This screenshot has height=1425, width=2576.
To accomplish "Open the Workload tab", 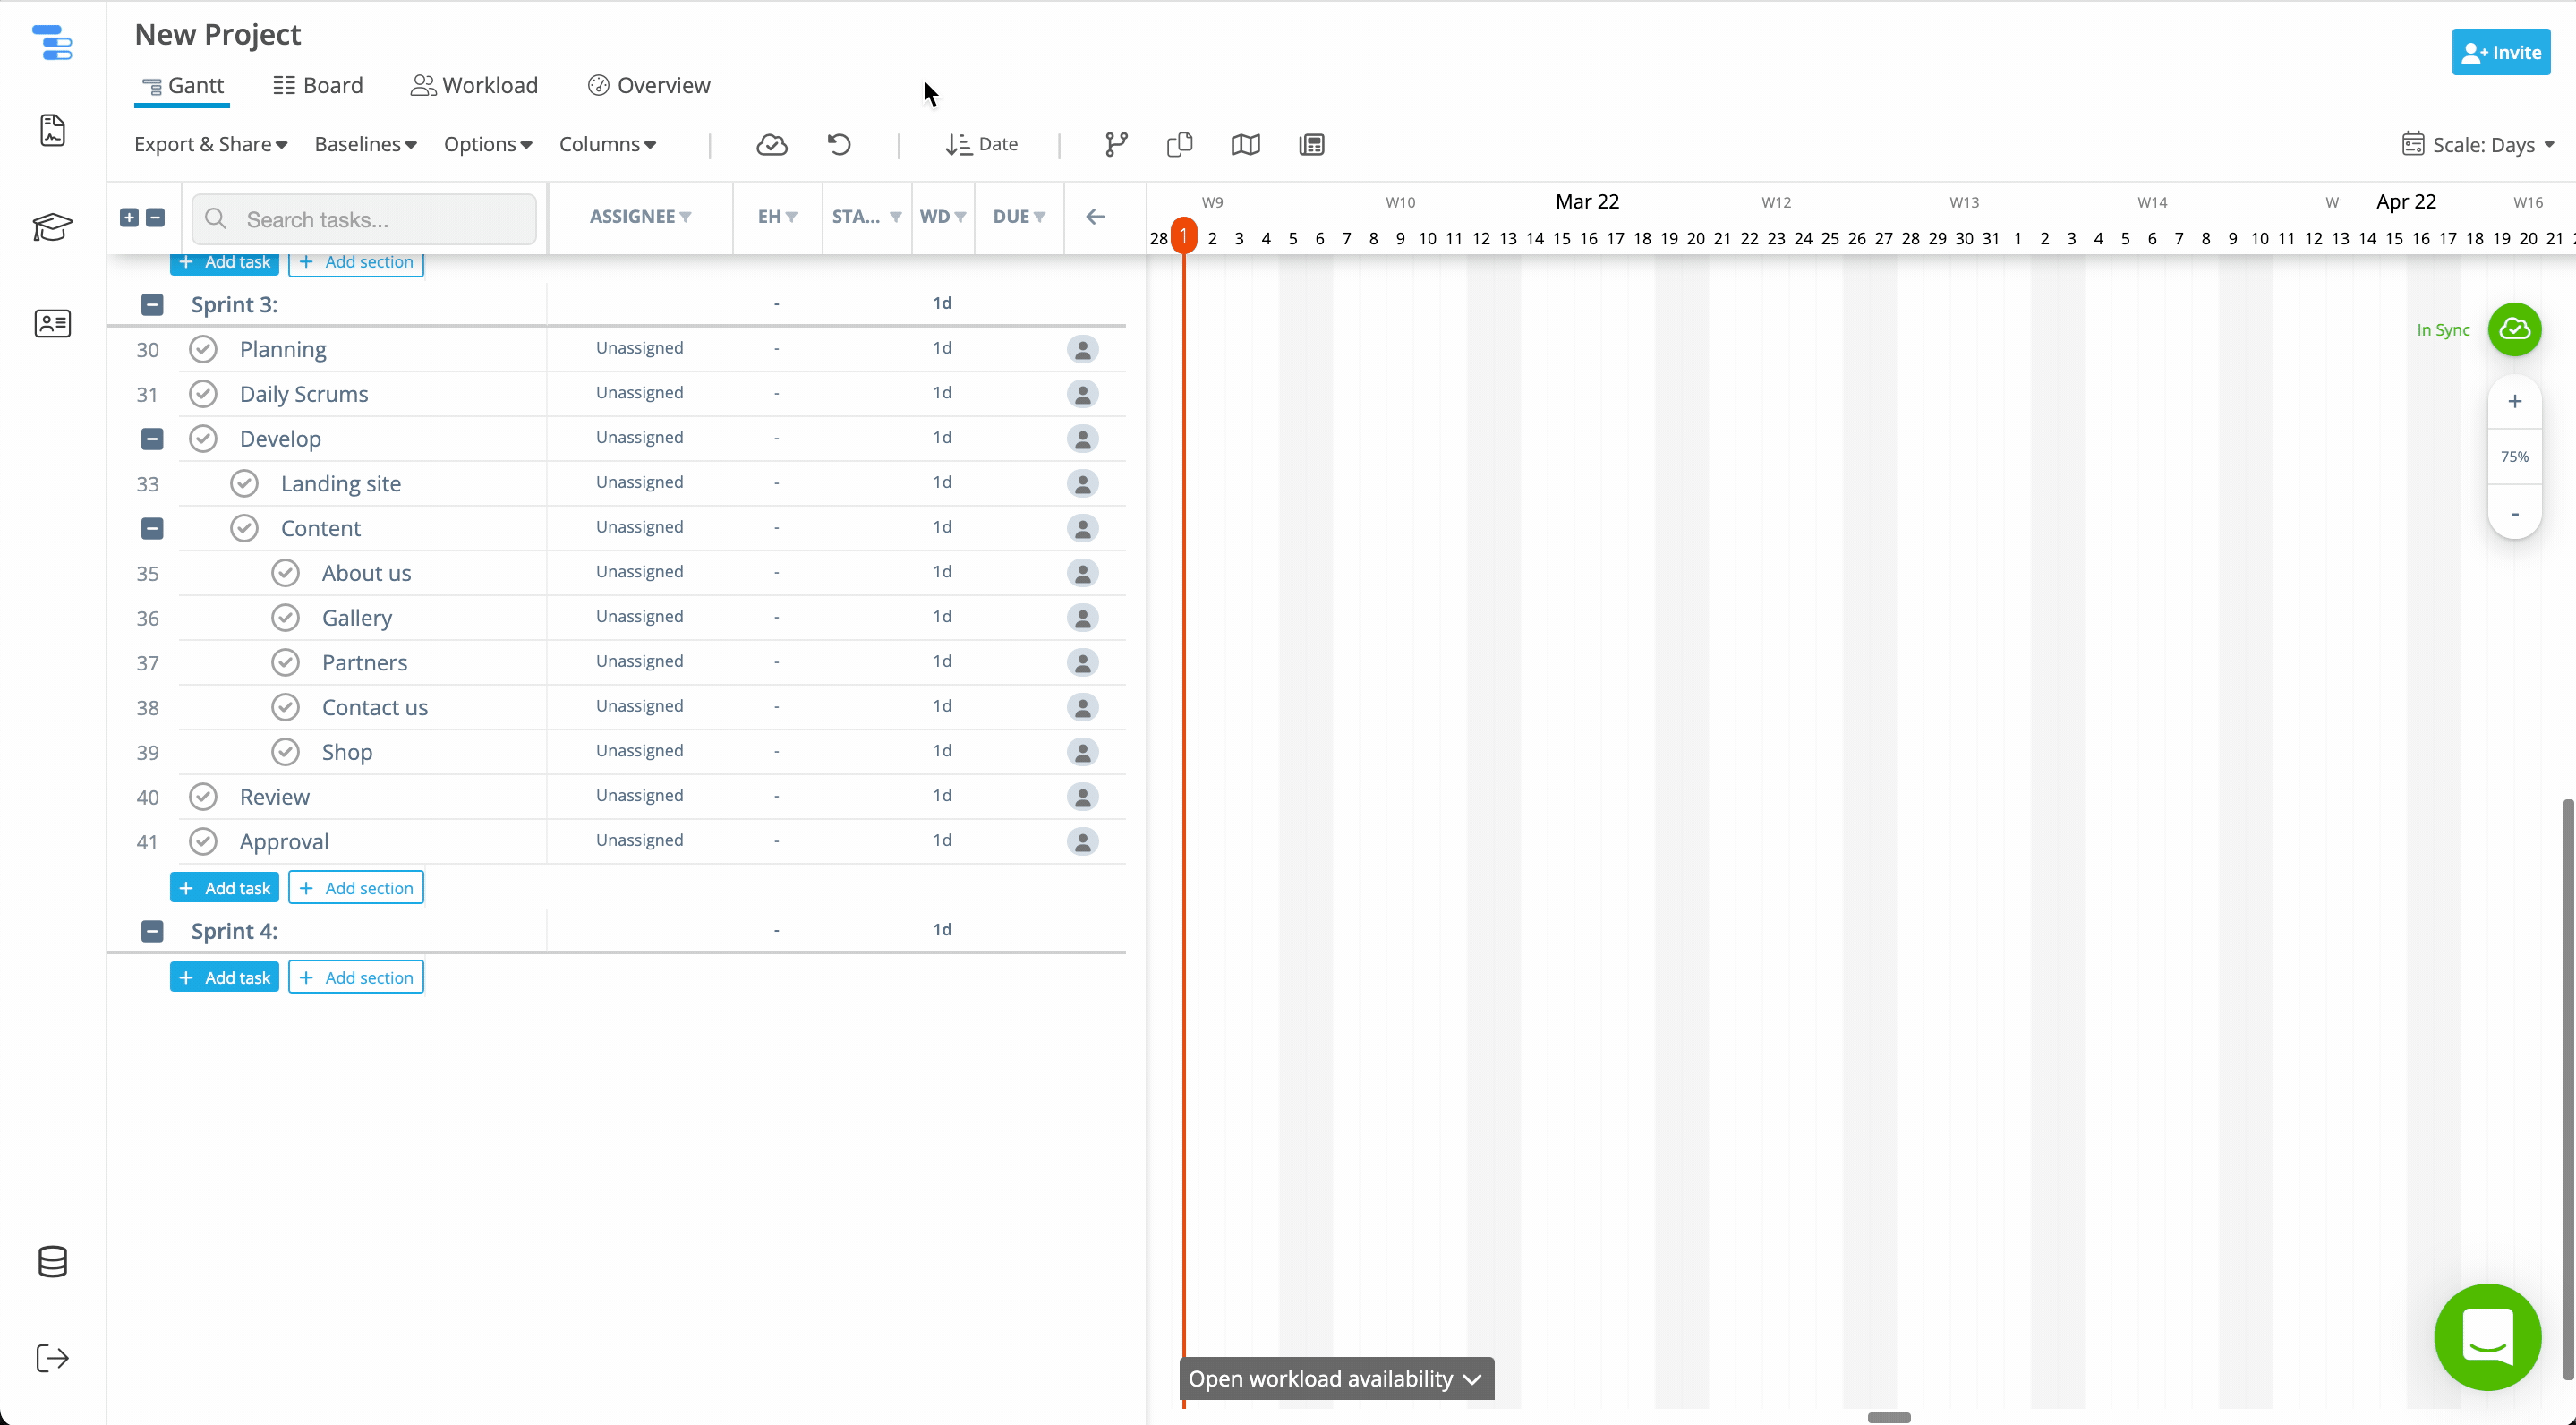I will click(x=474, y=86).
